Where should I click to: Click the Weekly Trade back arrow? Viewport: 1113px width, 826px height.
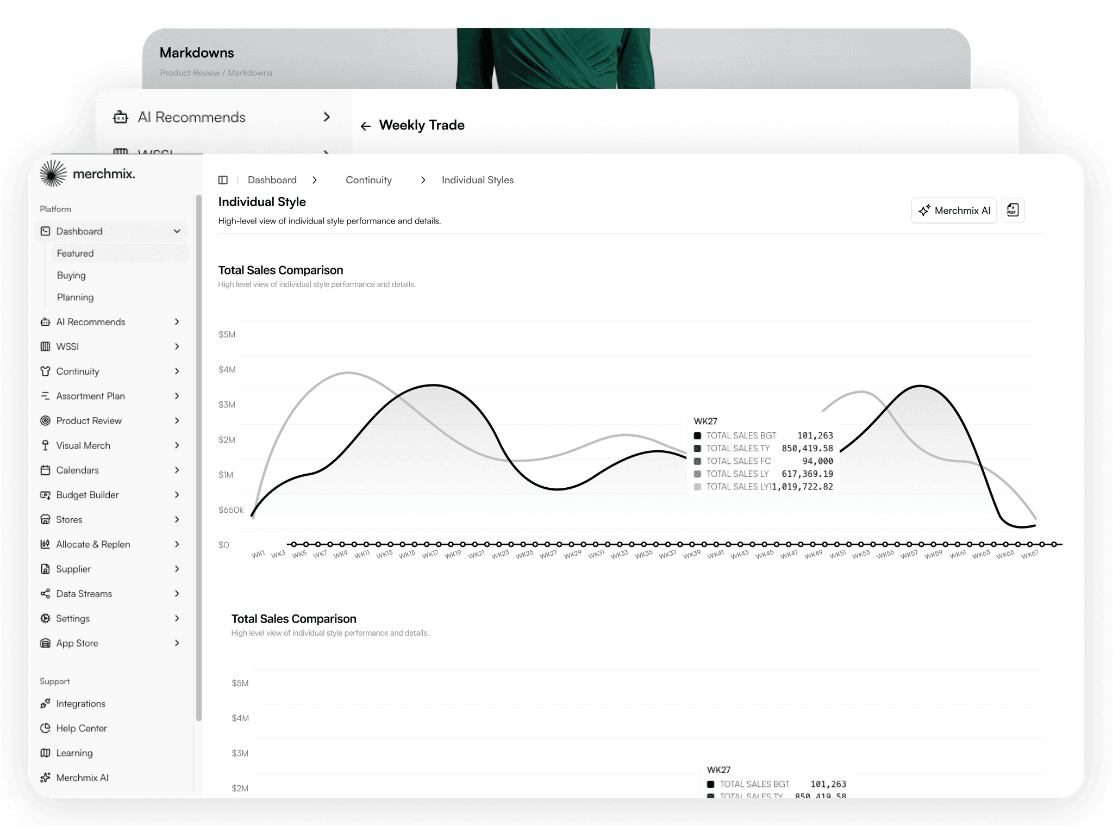click(366, 126)
